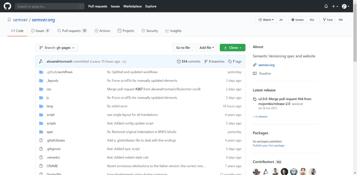
Task: Open commit 'feat: Added mdash-style rule'
Action: click(128, 157)
